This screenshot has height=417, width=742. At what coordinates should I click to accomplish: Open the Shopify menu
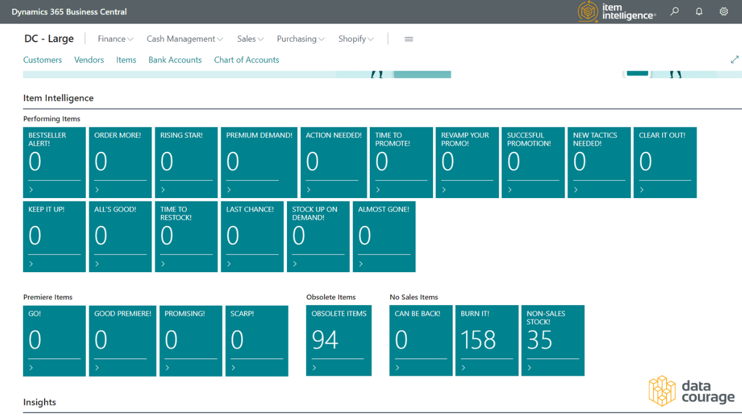tap(356, 39)
